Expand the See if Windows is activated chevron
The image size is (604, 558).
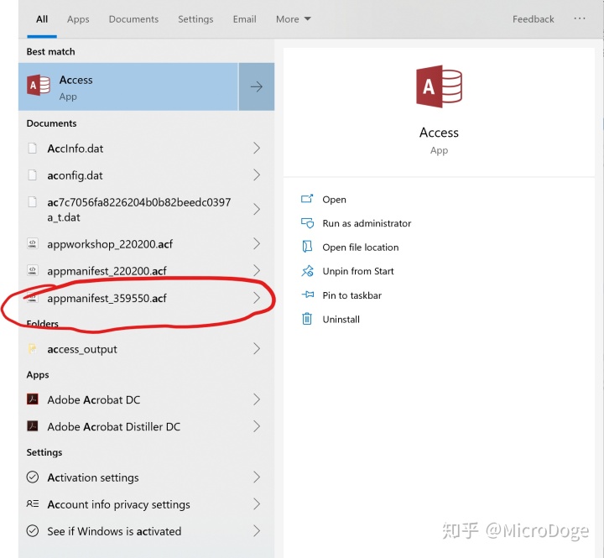(257, 531)
